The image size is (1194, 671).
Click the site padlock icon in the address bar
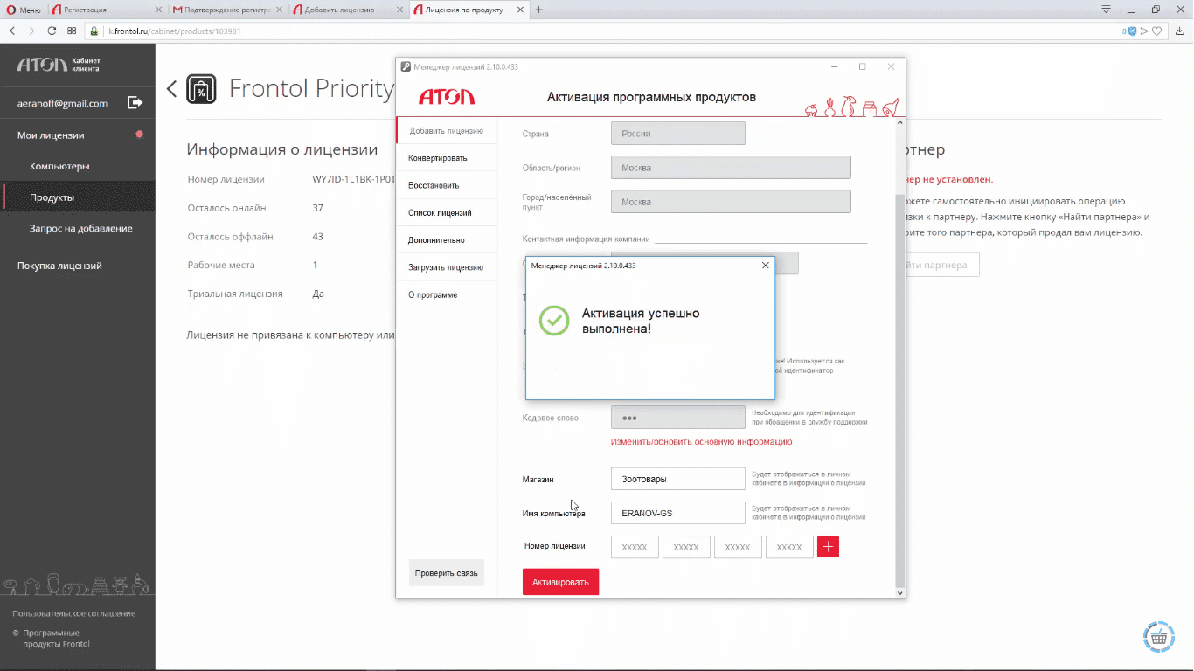[x=94, y=31]
